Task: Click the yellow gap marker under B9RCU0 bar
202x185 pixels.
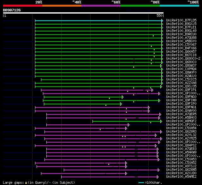Action: click(x=153, y=36)
